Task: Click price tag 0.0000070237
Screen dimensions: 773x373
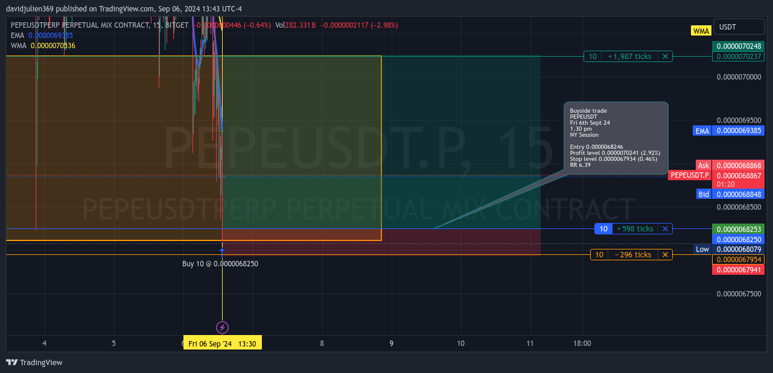Action: tap(739, 56)
